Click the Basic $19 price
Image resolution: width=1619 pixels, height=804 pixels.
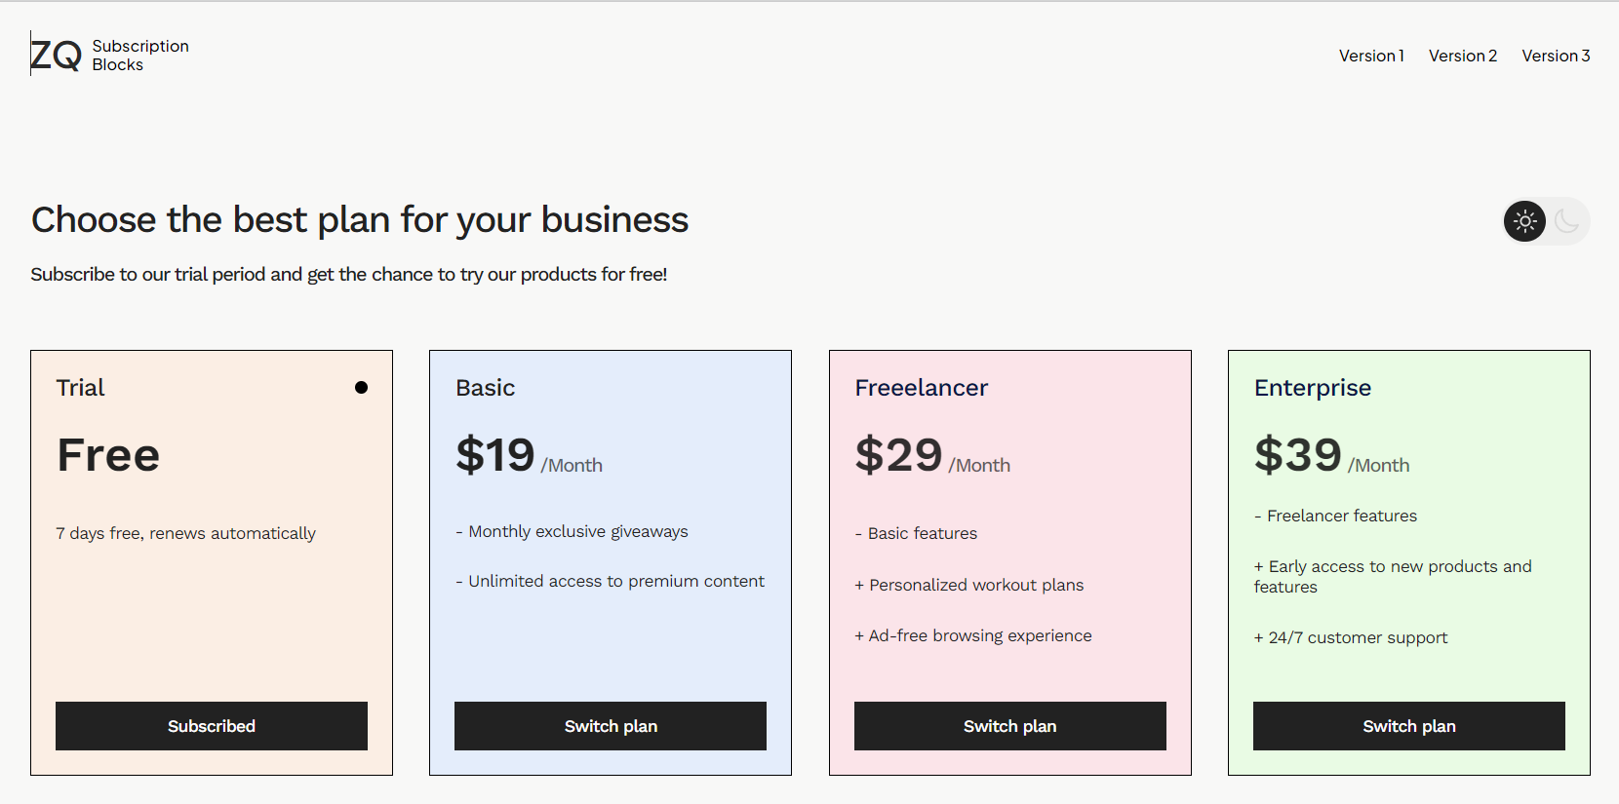(x=495, y=455)
